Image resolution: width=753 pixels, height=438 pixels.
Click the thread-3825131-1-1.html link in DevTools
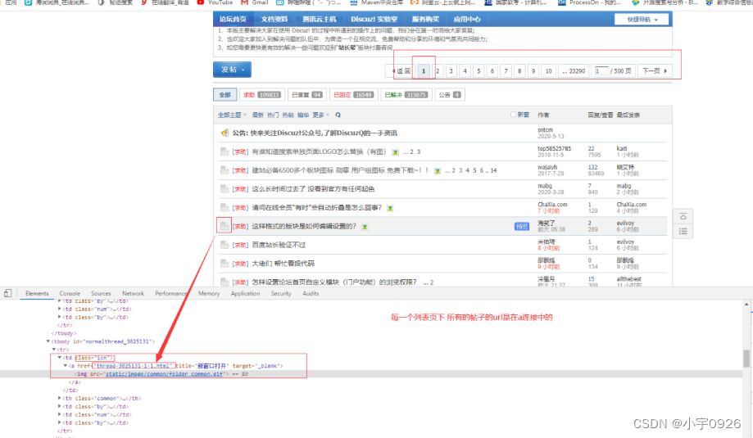pos(134,366)
